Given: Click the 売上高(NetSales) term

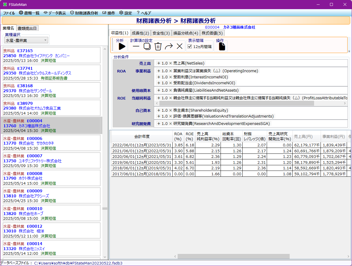Looking at the screenshot, I should tap(181, 63).
